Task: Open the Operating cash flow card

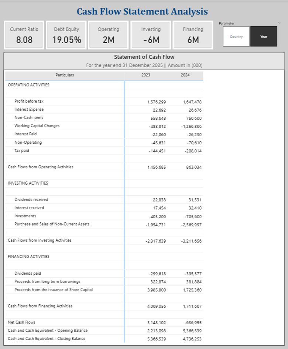Action: tap(109, 35)
